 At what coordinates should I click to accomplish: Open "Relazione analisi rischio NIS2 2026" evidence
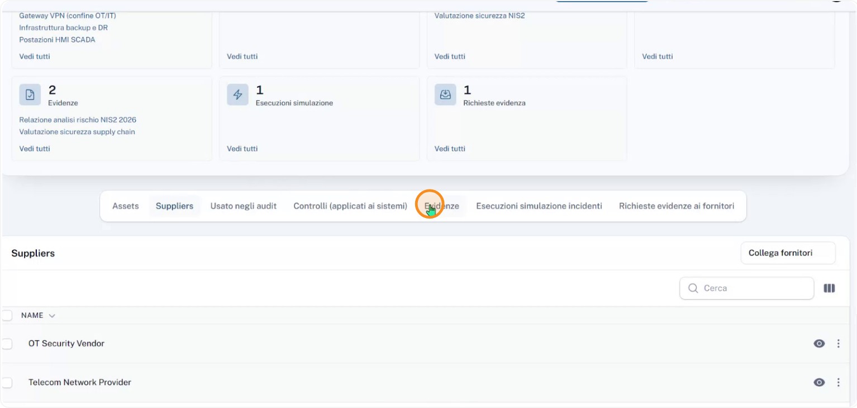click(x=78, y=120)
